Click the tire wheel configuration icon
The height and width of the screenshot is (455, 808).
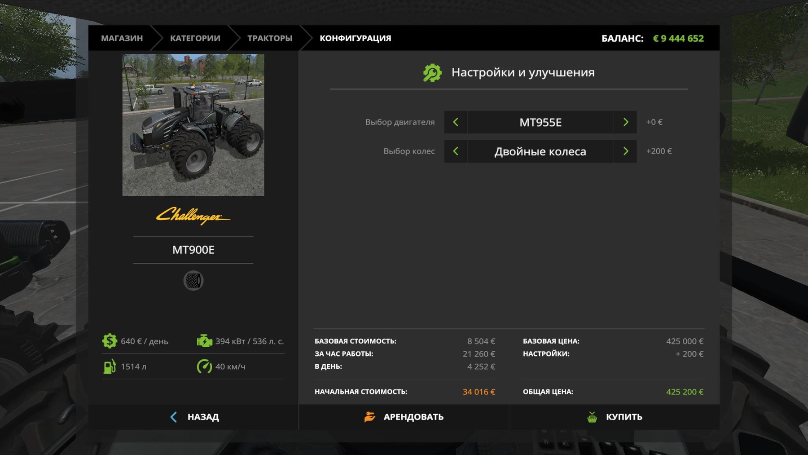[x=193, y=281]
